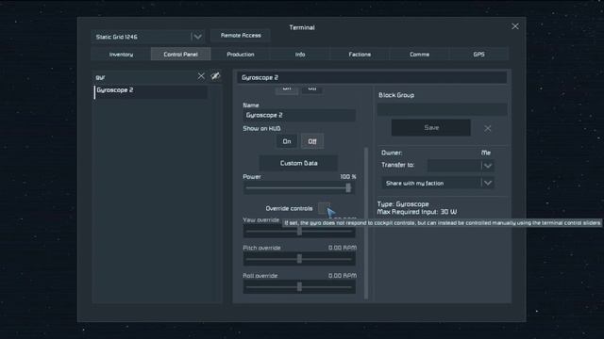
Task: Edit the Name field Gyroscope 2
Action: (299, 115)
